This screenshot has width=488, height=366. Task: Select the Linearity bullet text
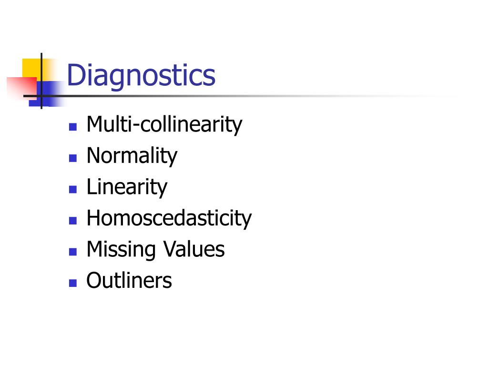pyautogui.click(x=127, y=187)
